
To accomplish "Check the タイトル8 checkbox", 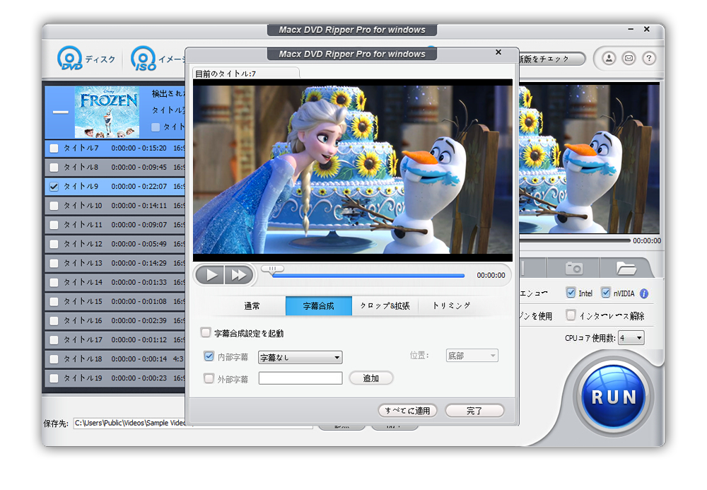I will pos(54,168).
